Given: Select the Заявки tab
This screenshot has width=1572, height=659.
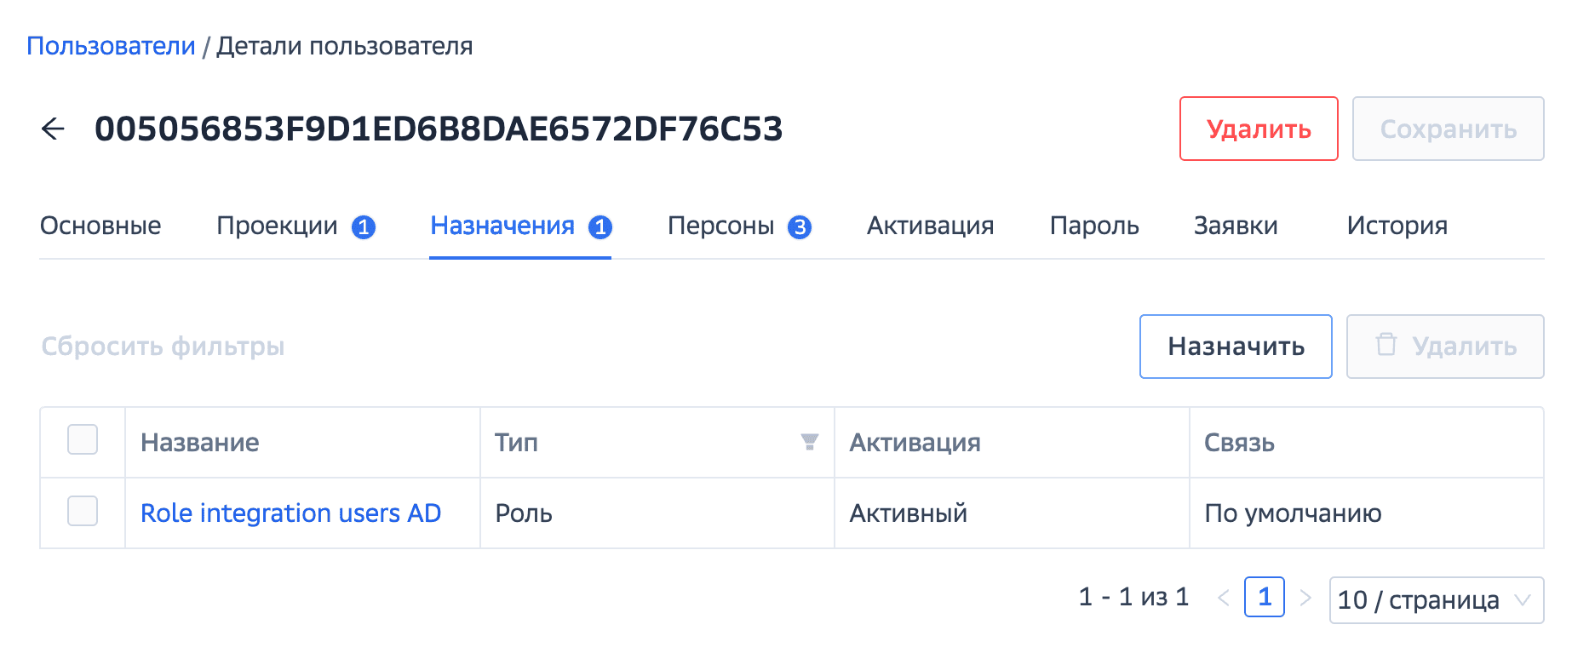Looking at the screenshot, I should pos(1236,226).
